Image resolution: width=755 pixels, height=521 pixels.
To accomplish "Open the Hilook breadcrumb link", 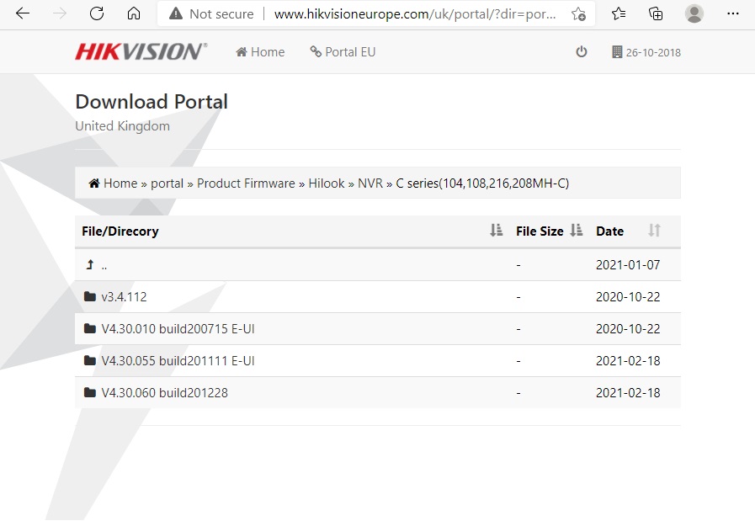I will 327,183.
